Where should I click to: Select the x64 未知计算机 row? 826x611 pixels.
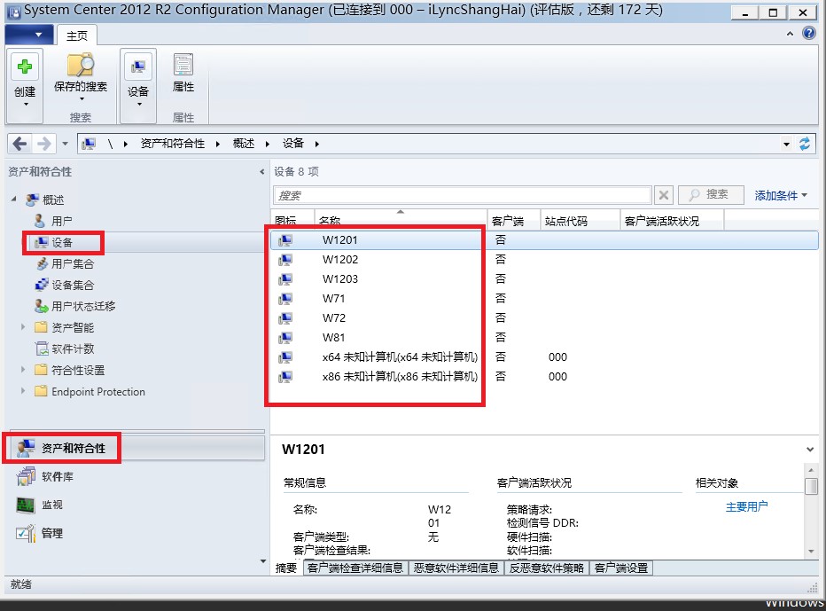(544, 356)
